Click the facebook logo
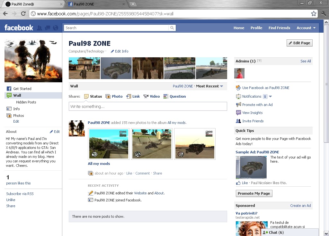The height and width of the screenshot is (236, 329). click(x=19, y=28)
